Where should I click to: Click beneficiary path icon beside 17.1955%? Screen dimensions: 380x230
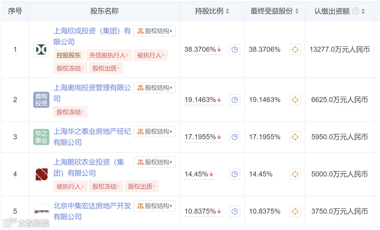(295, 137)
